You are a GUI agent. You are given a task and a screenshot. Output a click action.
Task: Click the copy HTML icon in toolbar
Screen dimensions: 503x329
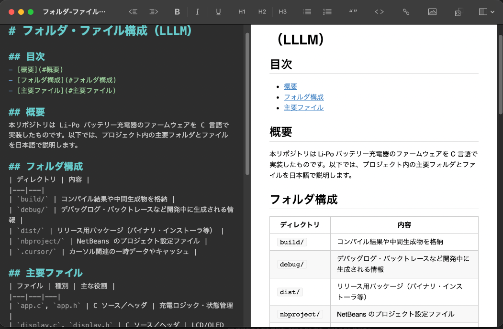point(459,12)
